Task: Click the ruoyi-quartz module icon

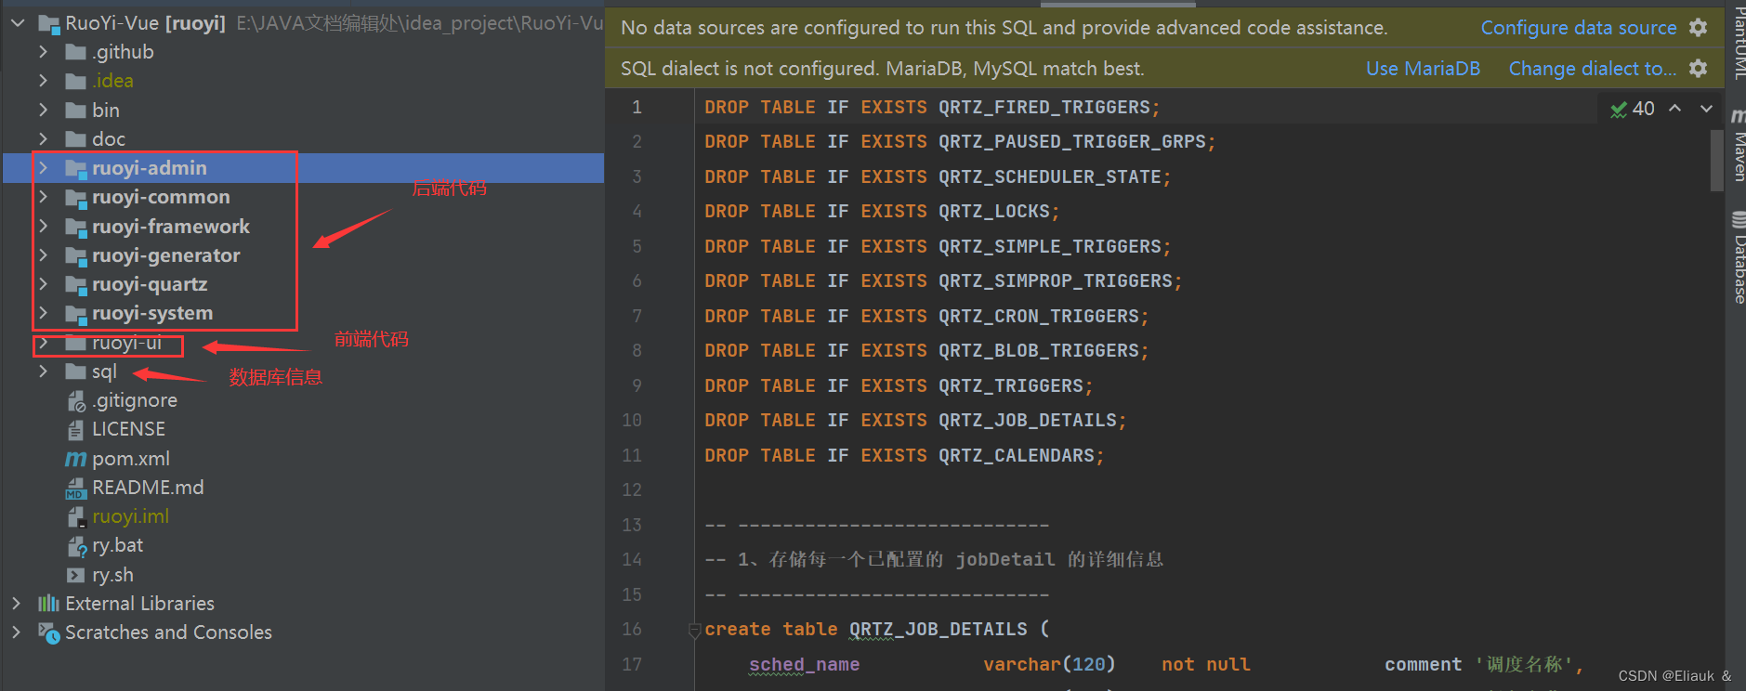Action: 76,284
